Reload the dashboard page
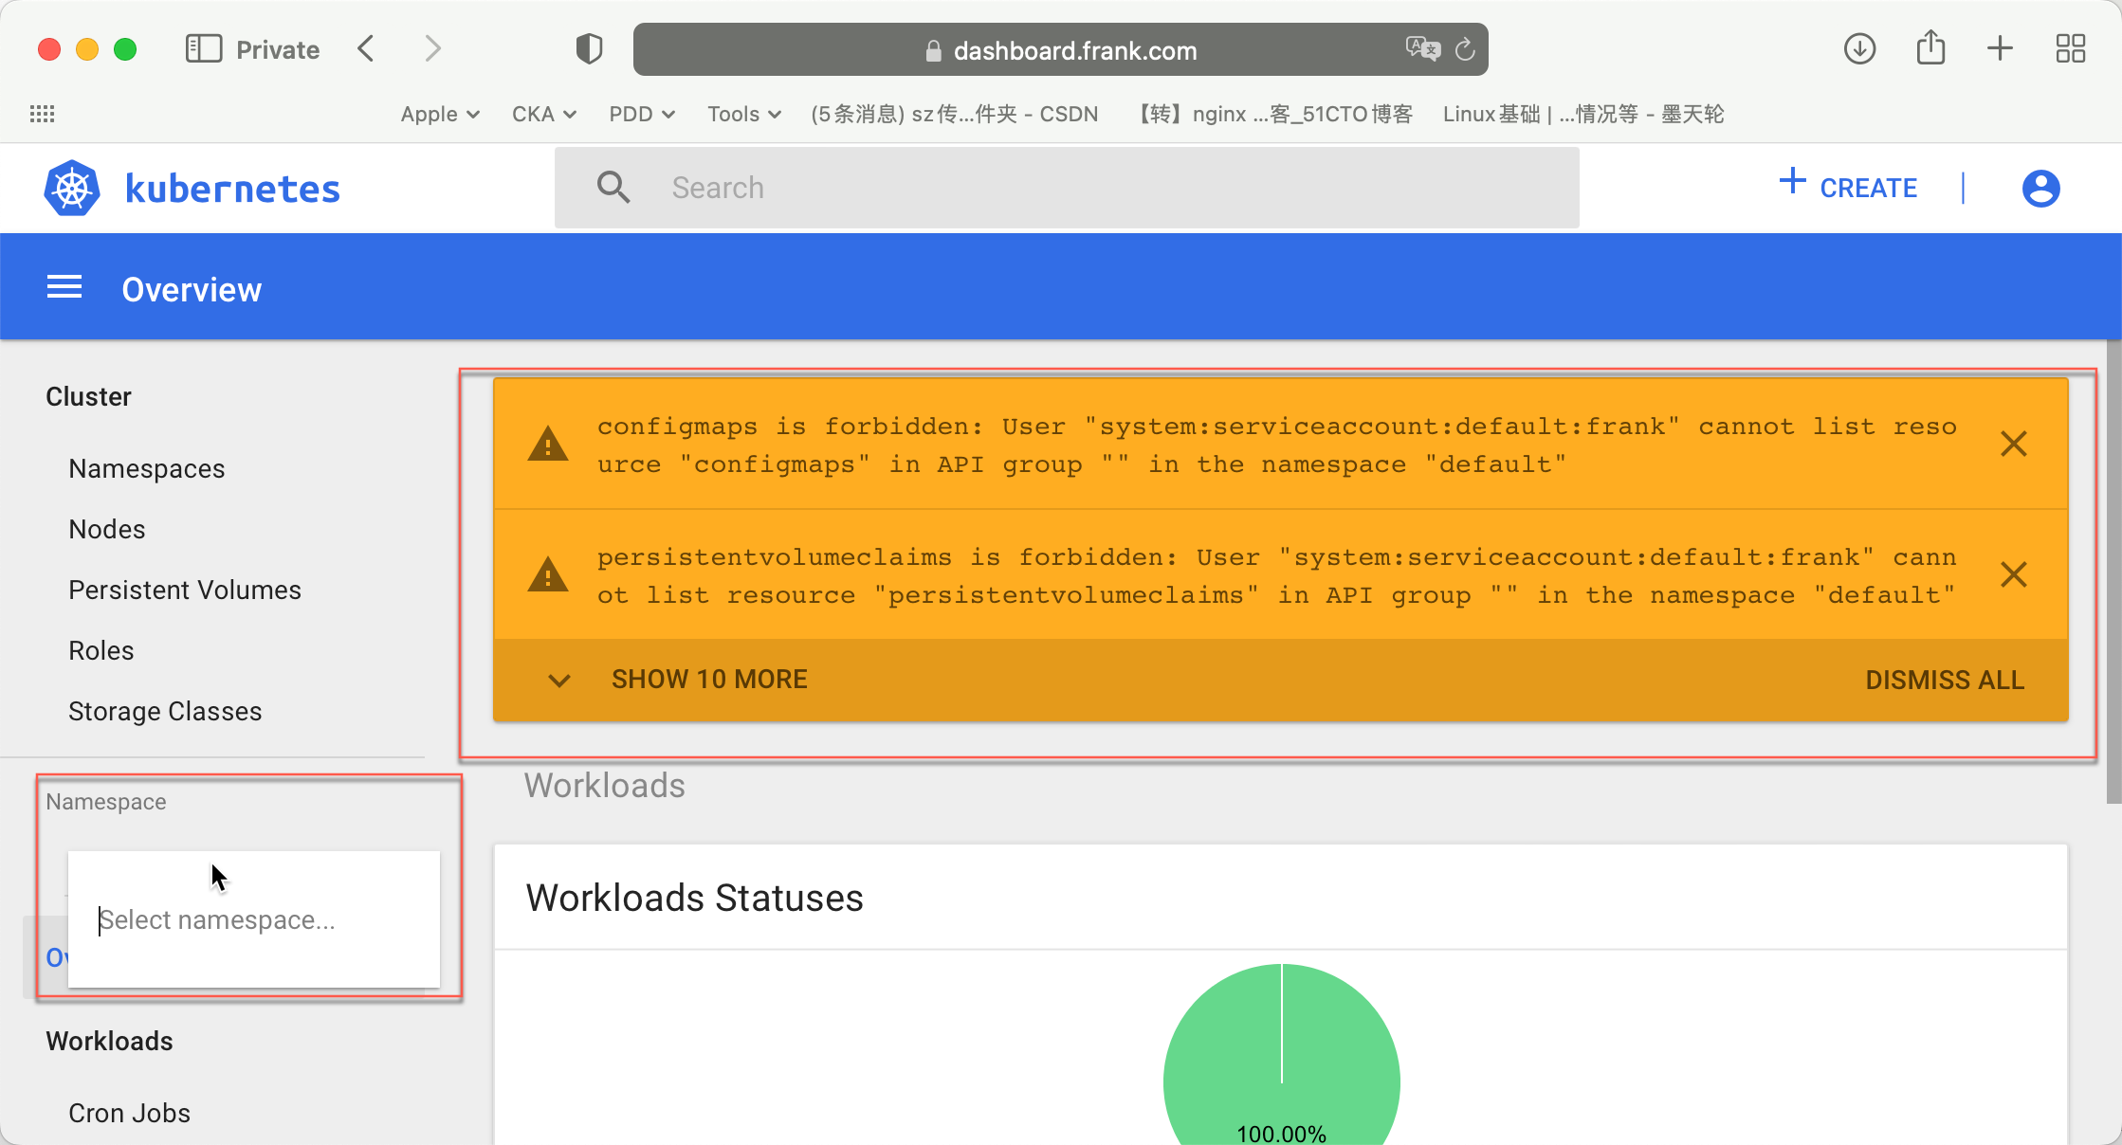Image resolution: width=2122 pixels, height=1145 pixels. [x=1465, y=48]
